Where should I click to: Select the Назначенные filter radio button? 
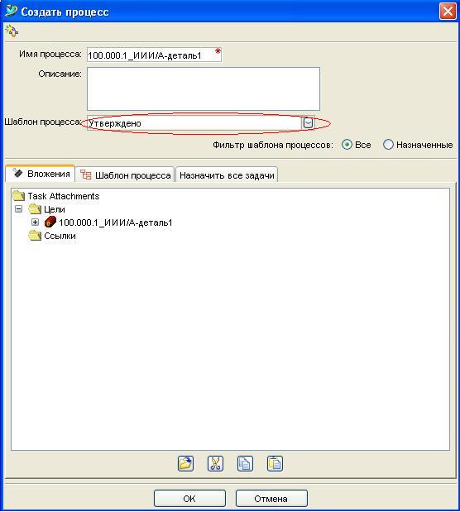[x=388, y=145]
